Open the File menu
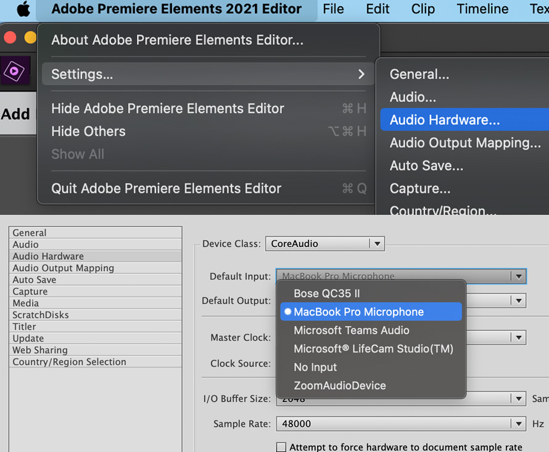The image size is (549, 452). [333, 9]
